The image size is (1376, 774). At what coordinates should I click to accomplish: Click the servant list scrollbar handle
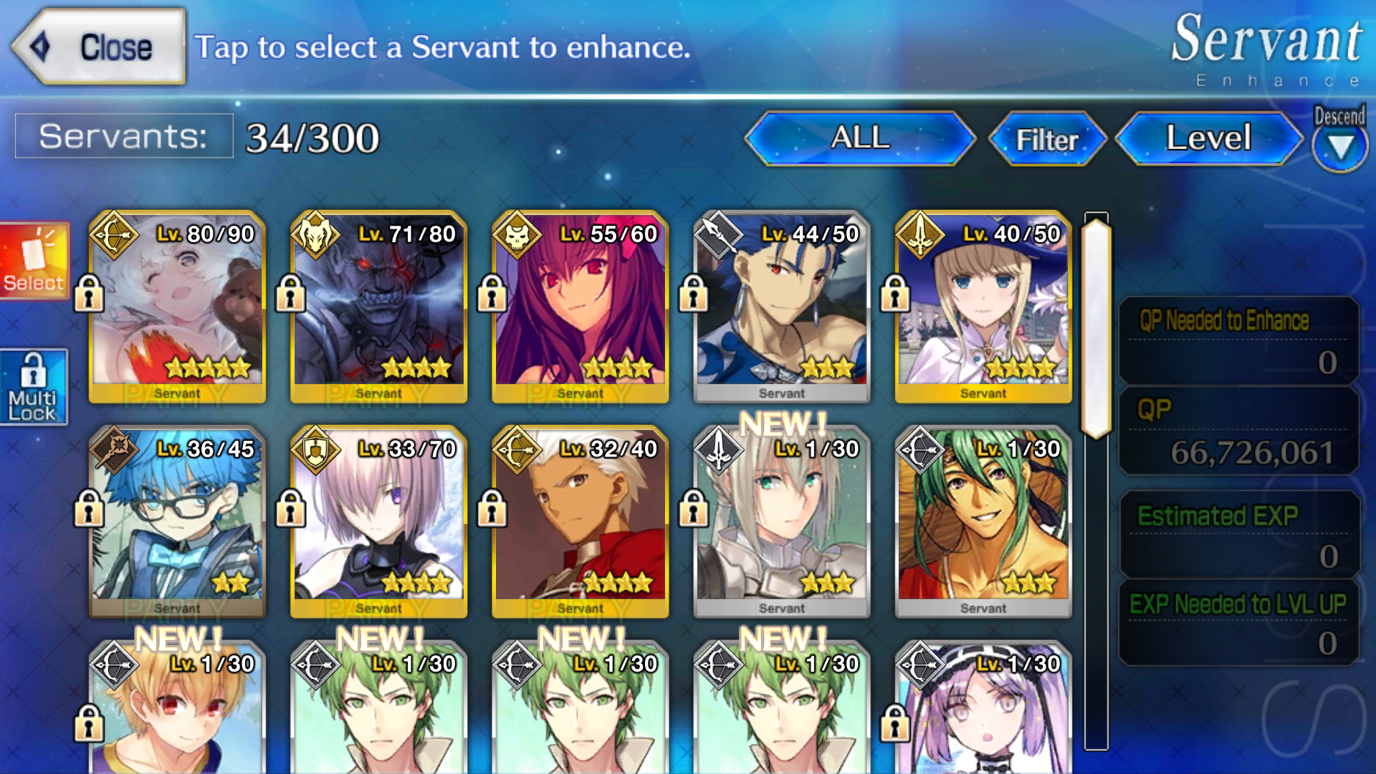click(x=1096, y=329)
